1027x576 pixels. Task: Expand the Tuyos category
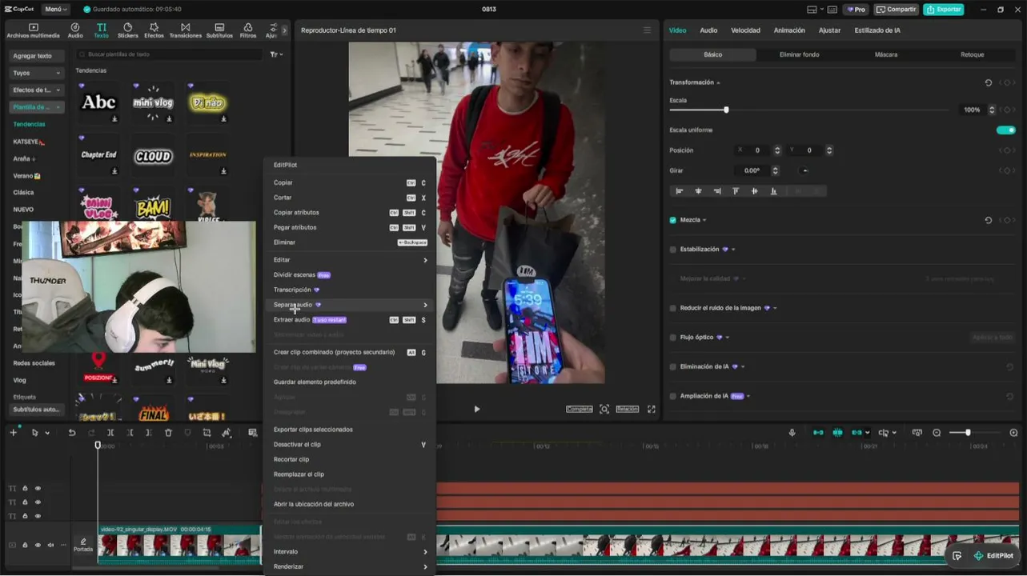coord(36,73)
